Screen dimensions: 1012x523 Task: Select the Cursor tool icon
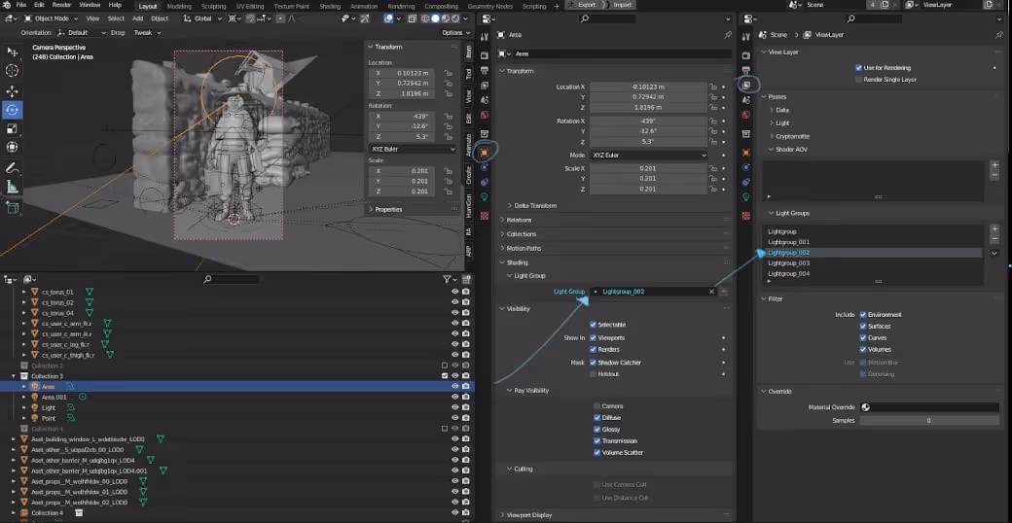(13, 70)
